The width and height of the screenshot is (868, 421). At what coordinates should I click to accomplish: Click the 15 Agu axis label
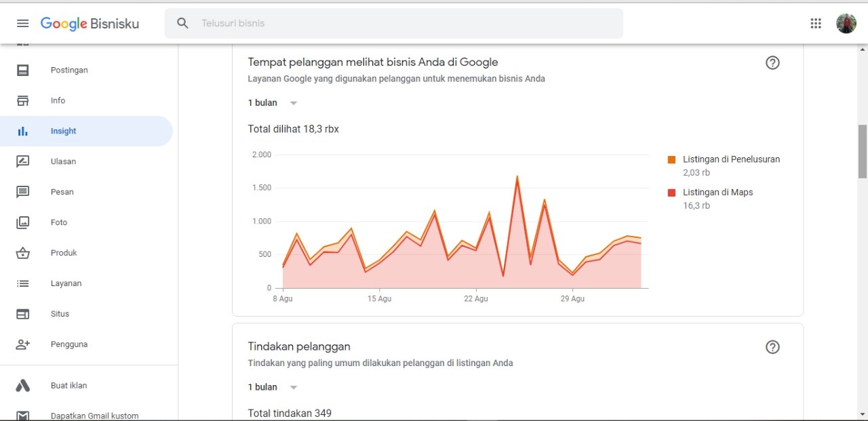379,299
